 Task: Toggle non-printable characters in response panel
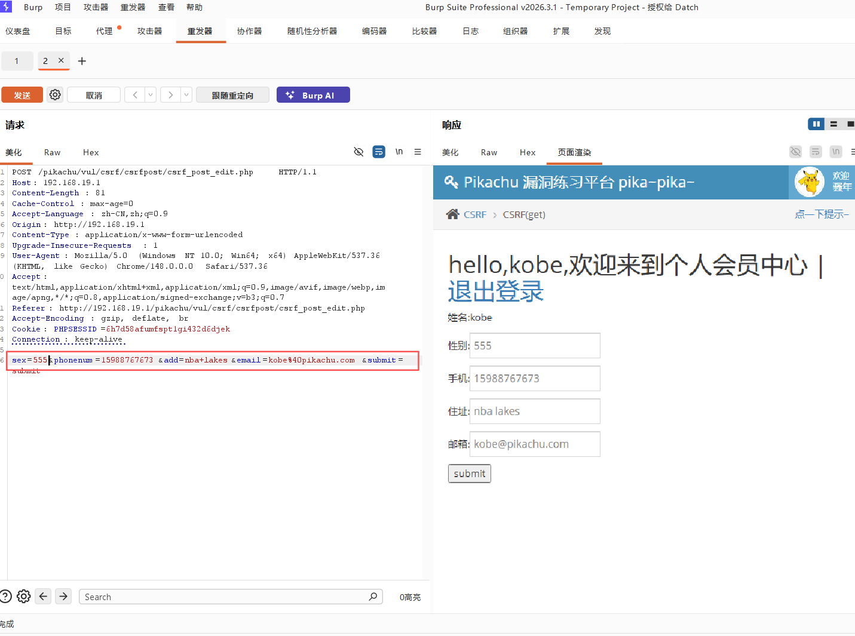click(x=795, y=152)
